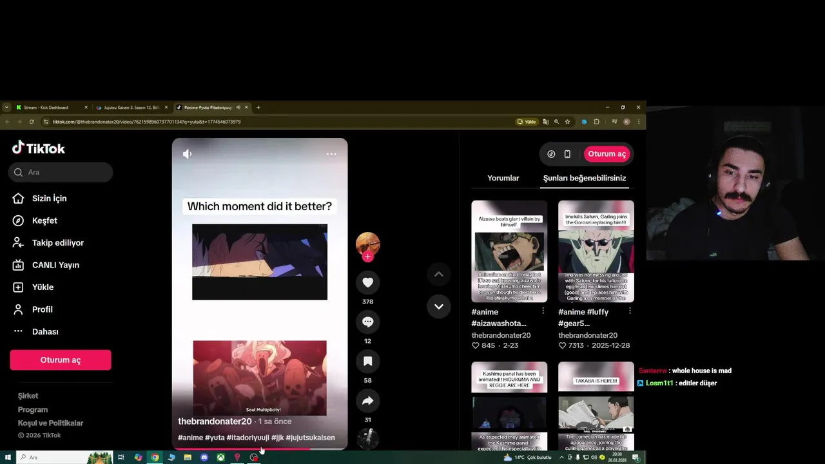Viewport: 825px width, 464px height.
Task: Open the Kashimo panel animated thumbnail
Action: point(509,406)
